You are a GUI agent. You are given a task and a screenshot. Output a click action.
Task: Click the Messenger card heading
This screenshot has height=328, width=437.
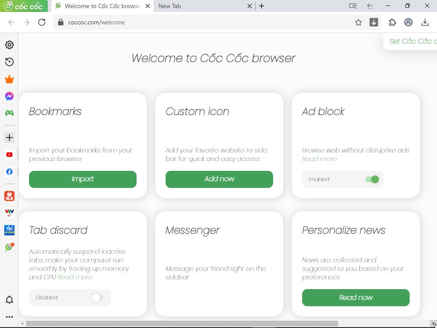192,230
